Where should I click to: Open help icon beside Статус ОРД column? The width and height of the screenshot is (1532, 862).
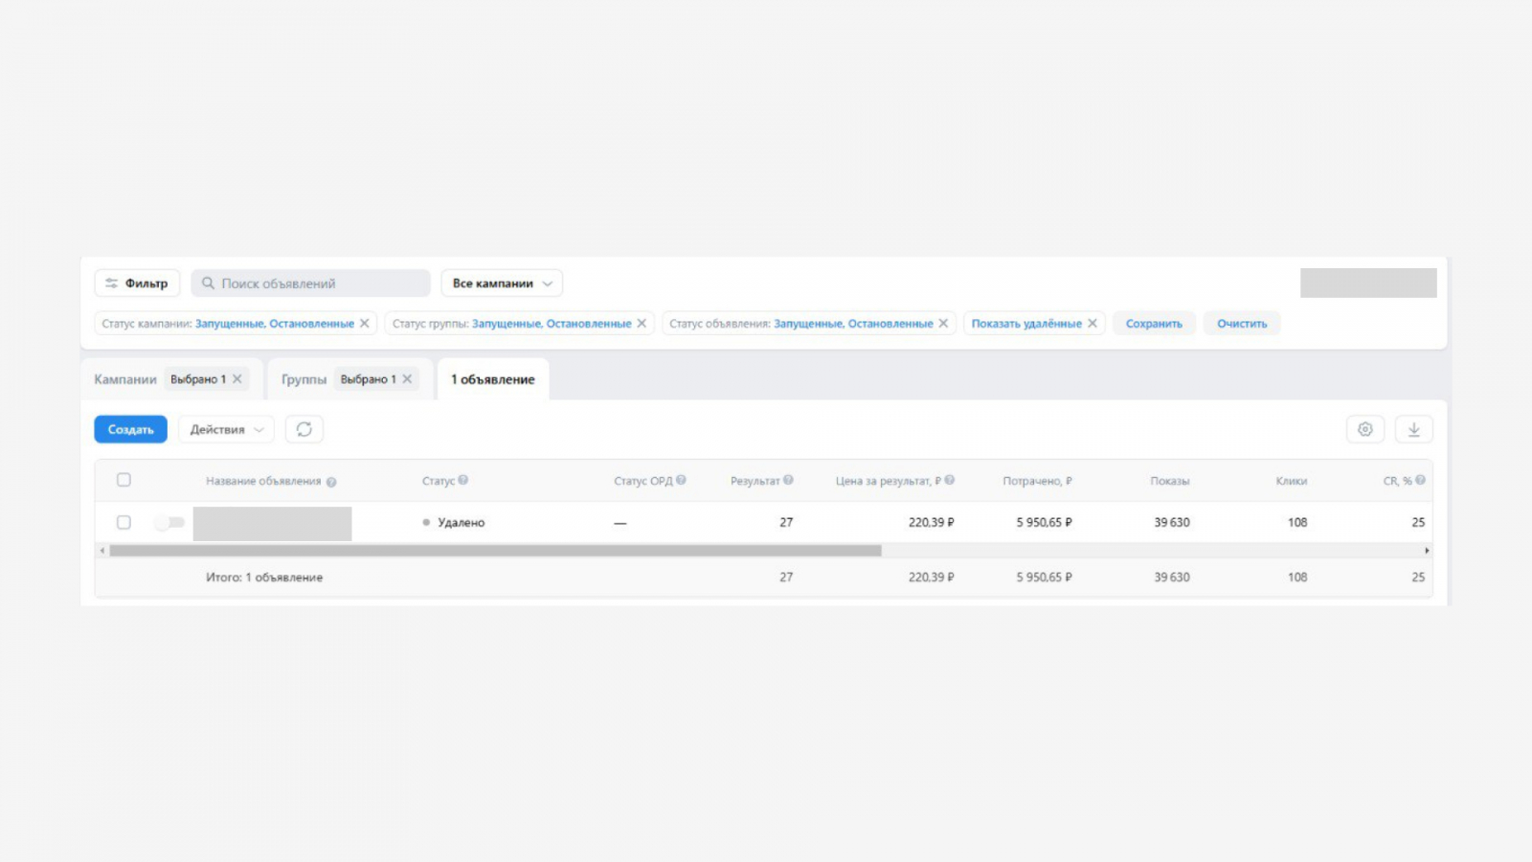point(681,480)
